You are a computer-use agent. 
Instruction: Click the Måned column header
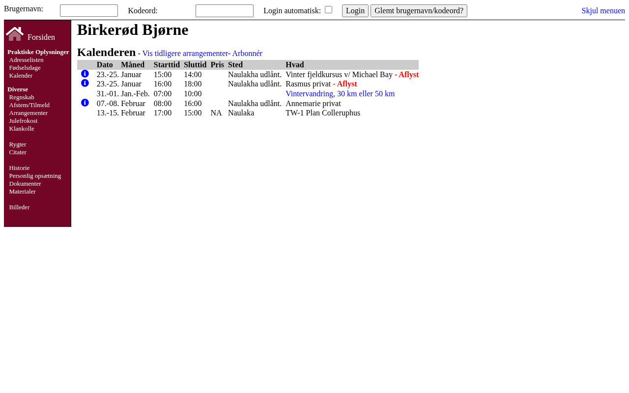133,65
